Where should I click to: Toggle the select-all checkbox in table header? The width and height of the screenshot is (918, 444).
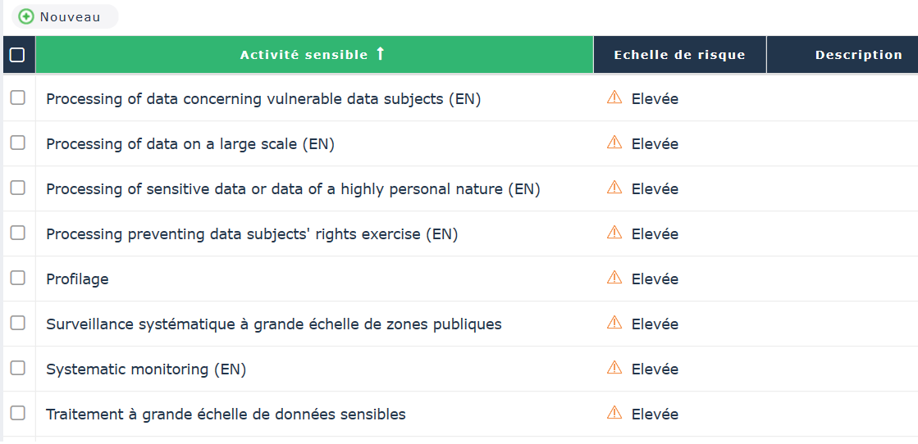17,55
